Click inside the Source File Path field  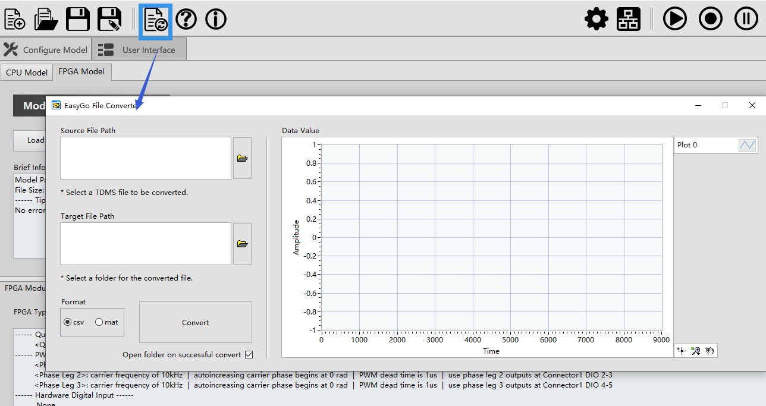click(146, 158)
